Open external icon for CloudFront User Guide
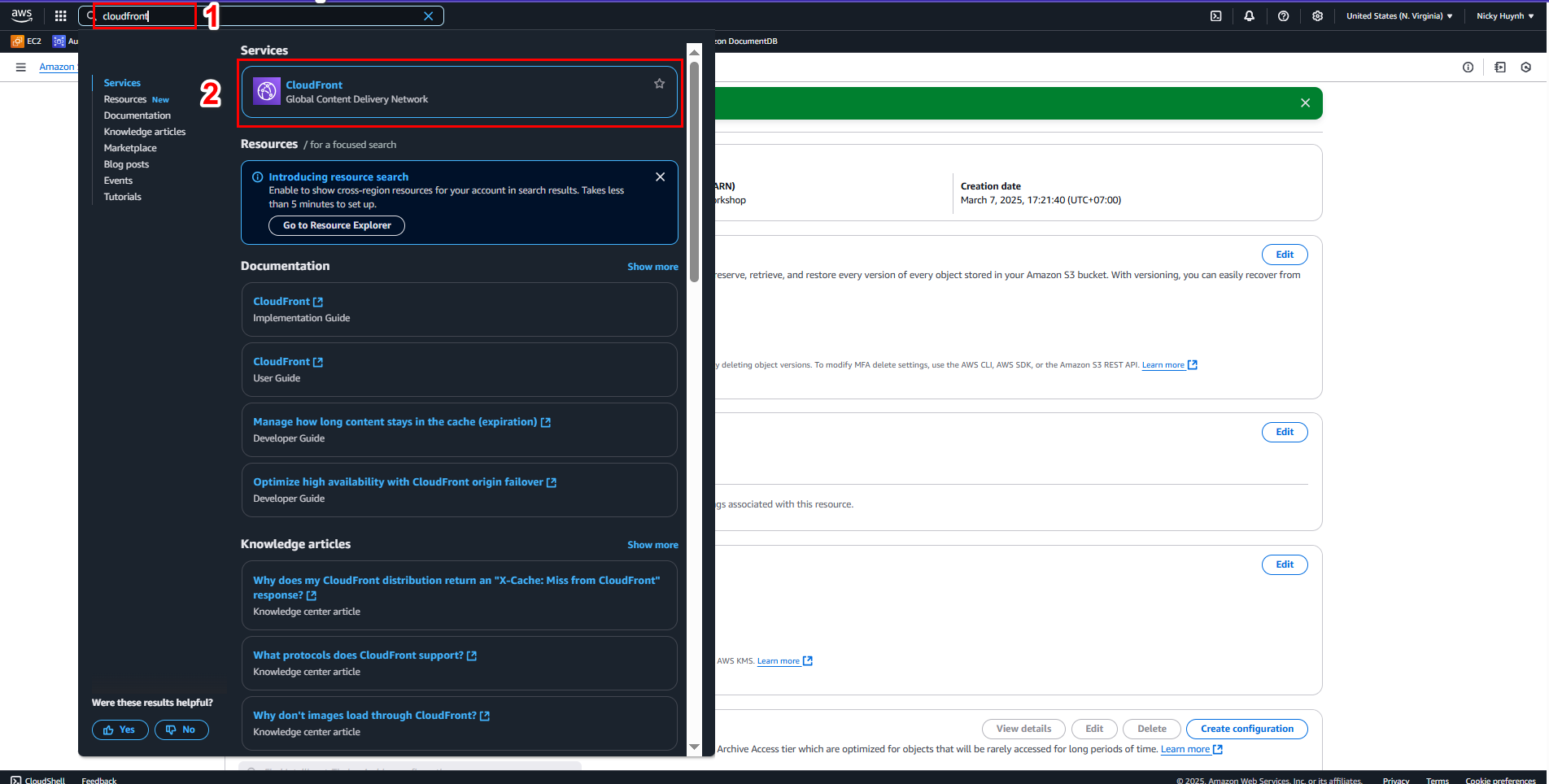 [x=318, y=362]
